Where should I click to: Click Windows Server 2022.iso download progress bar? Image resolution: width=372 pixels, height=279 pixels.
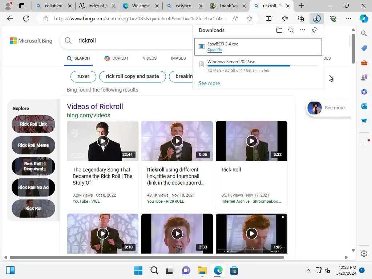(262, 66)
